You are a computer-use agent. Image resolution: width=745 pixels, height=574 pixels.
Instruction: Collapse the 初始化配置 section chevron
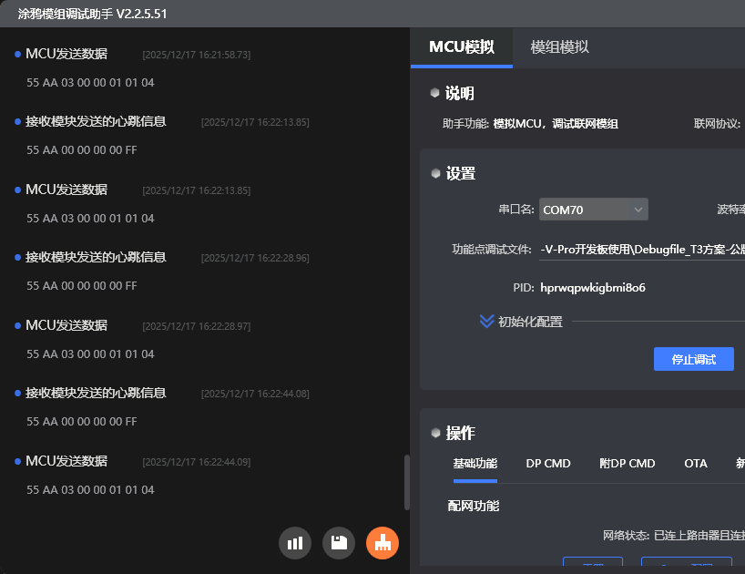click(x=485, y=320)
